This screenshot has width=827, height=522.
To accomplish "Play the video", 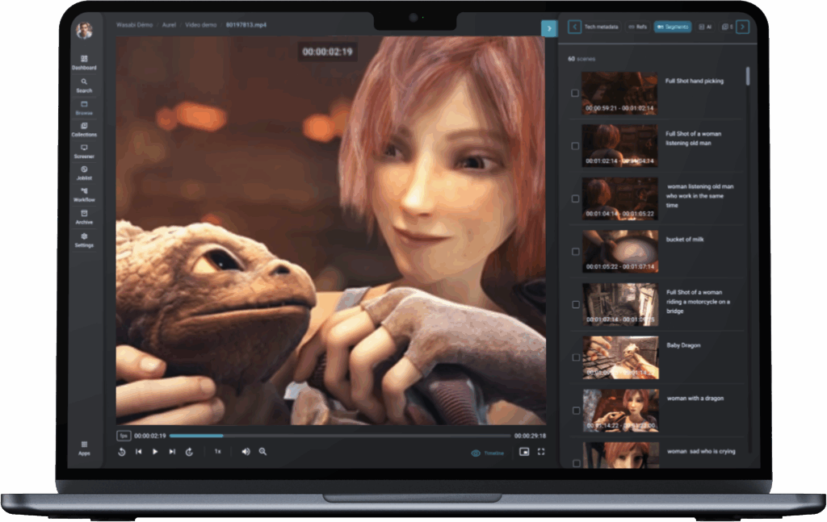I will click(x=155, y=452).
